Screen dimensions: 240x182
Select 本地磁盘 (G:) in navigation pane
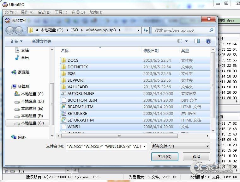pyautogui.click(x=27, y=123)
